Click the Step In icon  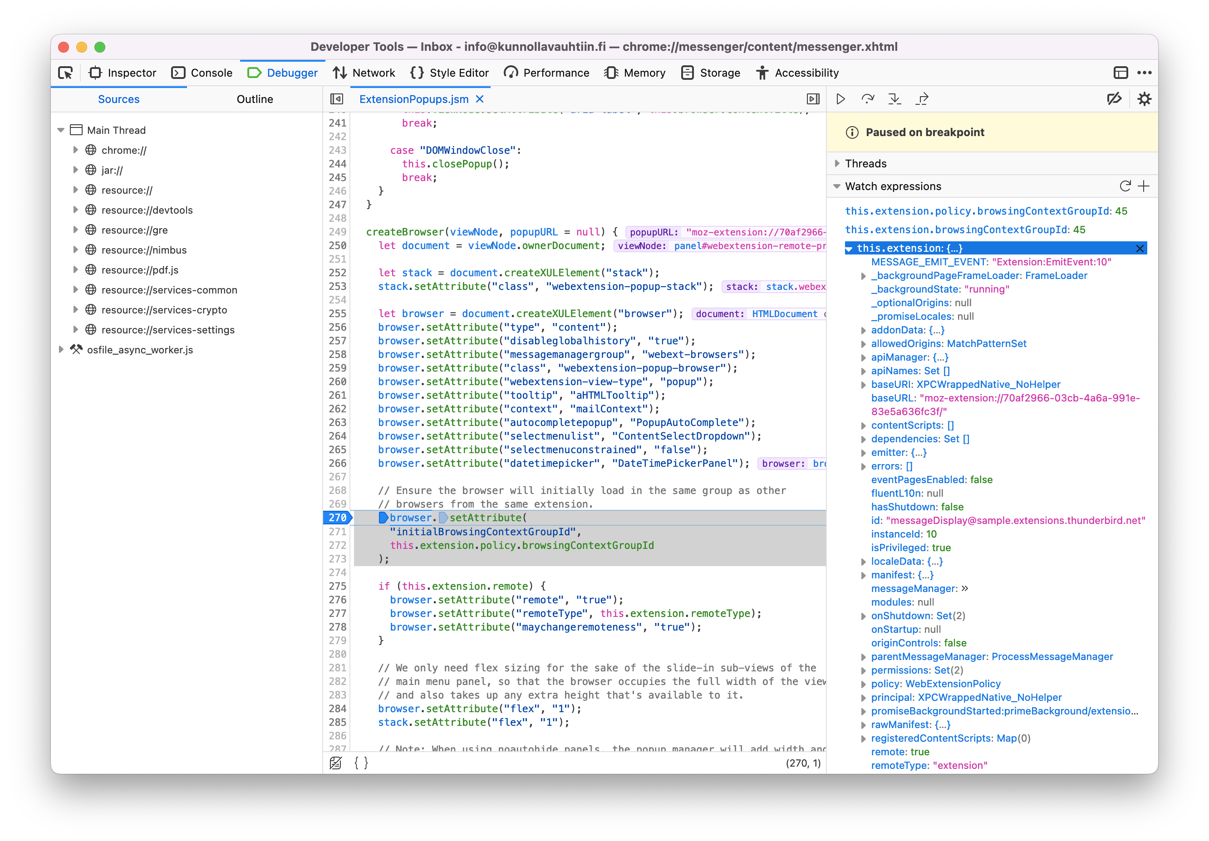894,99
